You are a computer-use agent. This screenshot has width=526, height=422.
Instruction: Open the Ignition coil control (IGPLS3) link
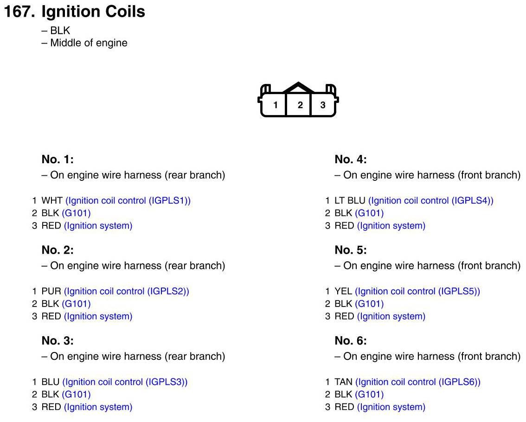click(x=125, y=382)
